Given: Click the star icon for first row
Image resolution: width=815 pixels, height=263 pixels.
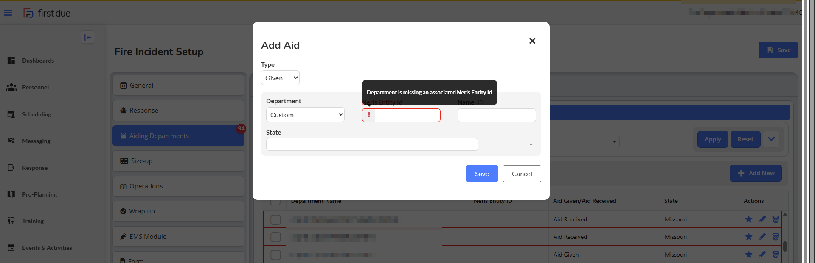Looking at the screenshot, I should pos(749,219).
